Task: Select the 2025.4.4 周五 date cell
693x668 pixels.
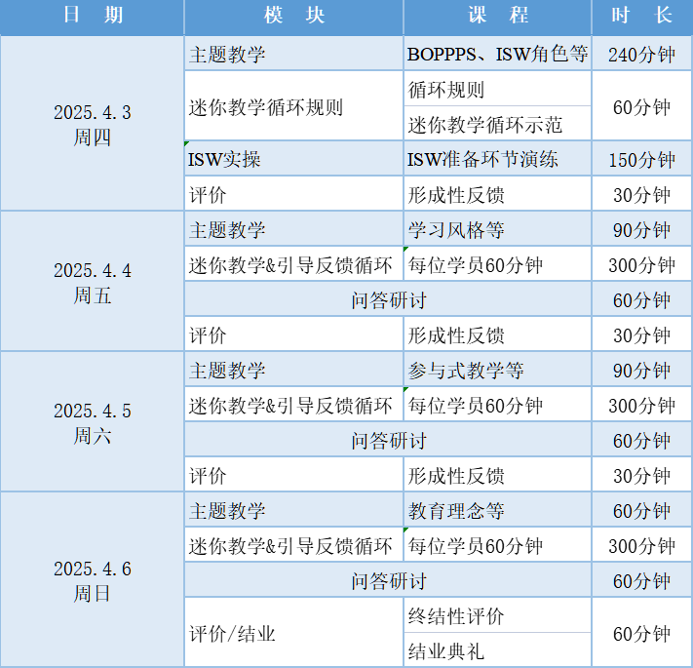Action: point(92,281)
